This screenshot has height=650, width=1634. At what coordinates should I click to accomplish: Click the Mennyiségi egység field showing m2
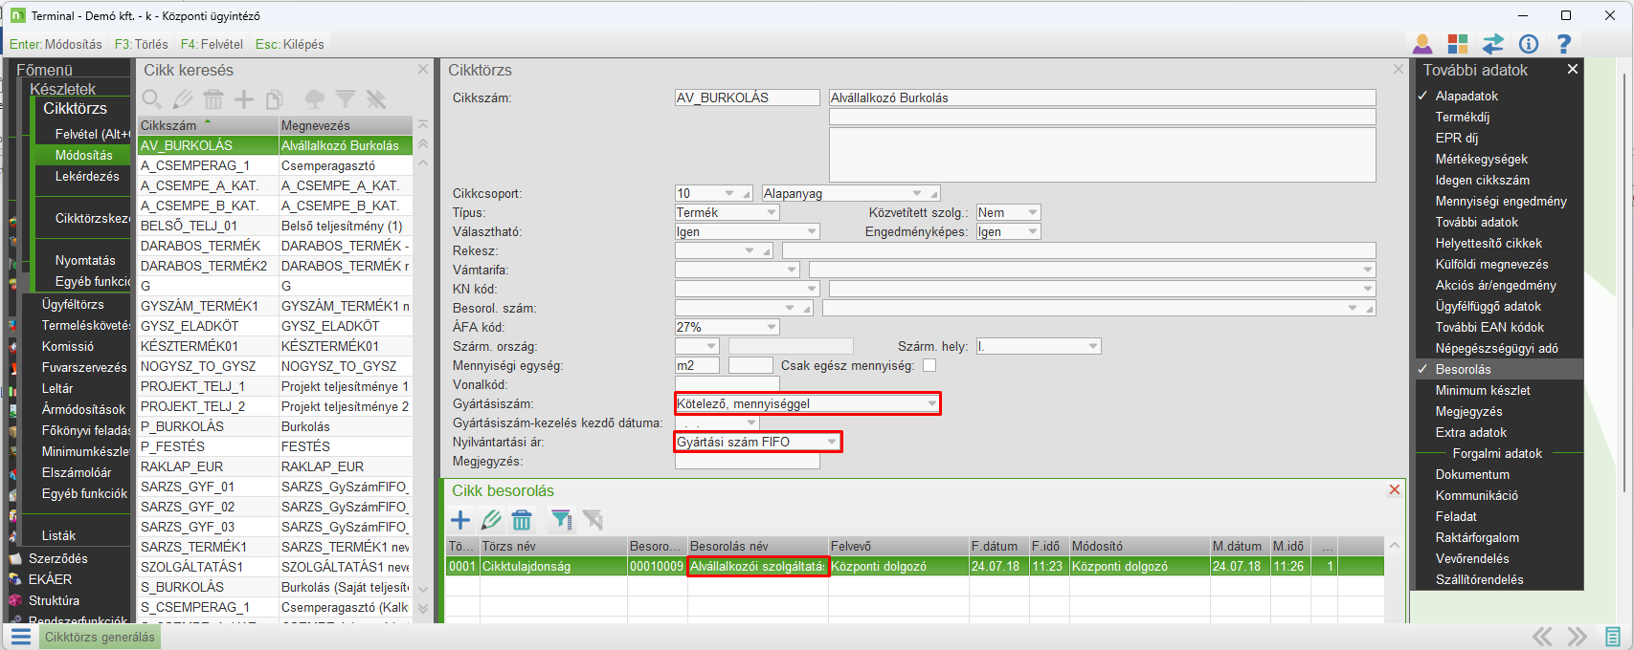pyautogui.click(x=698, y=365)
